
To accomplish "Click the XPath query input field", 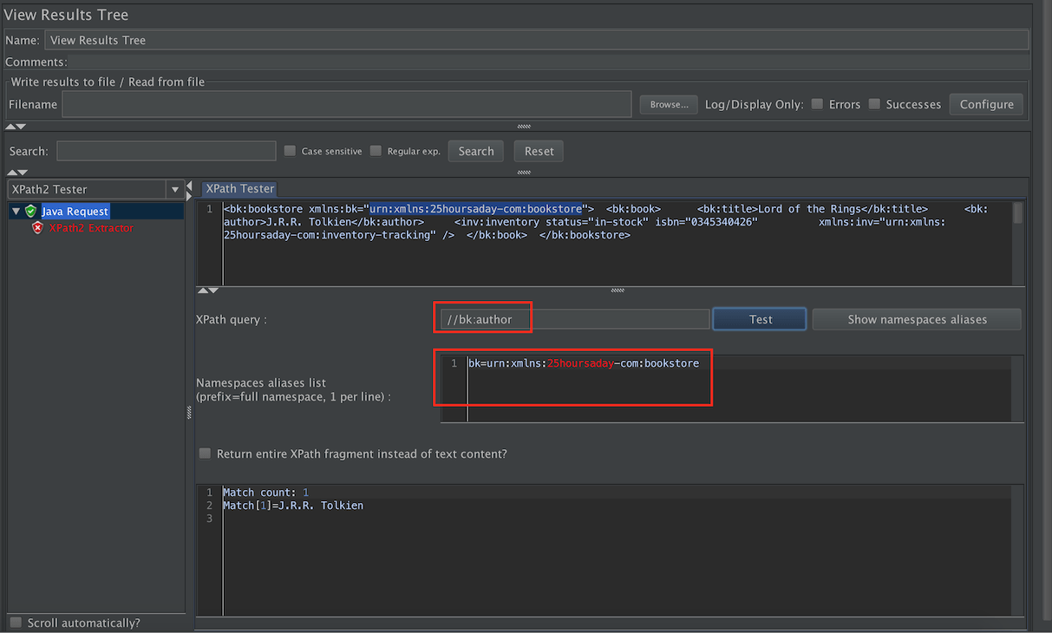I will pos(572,319).
